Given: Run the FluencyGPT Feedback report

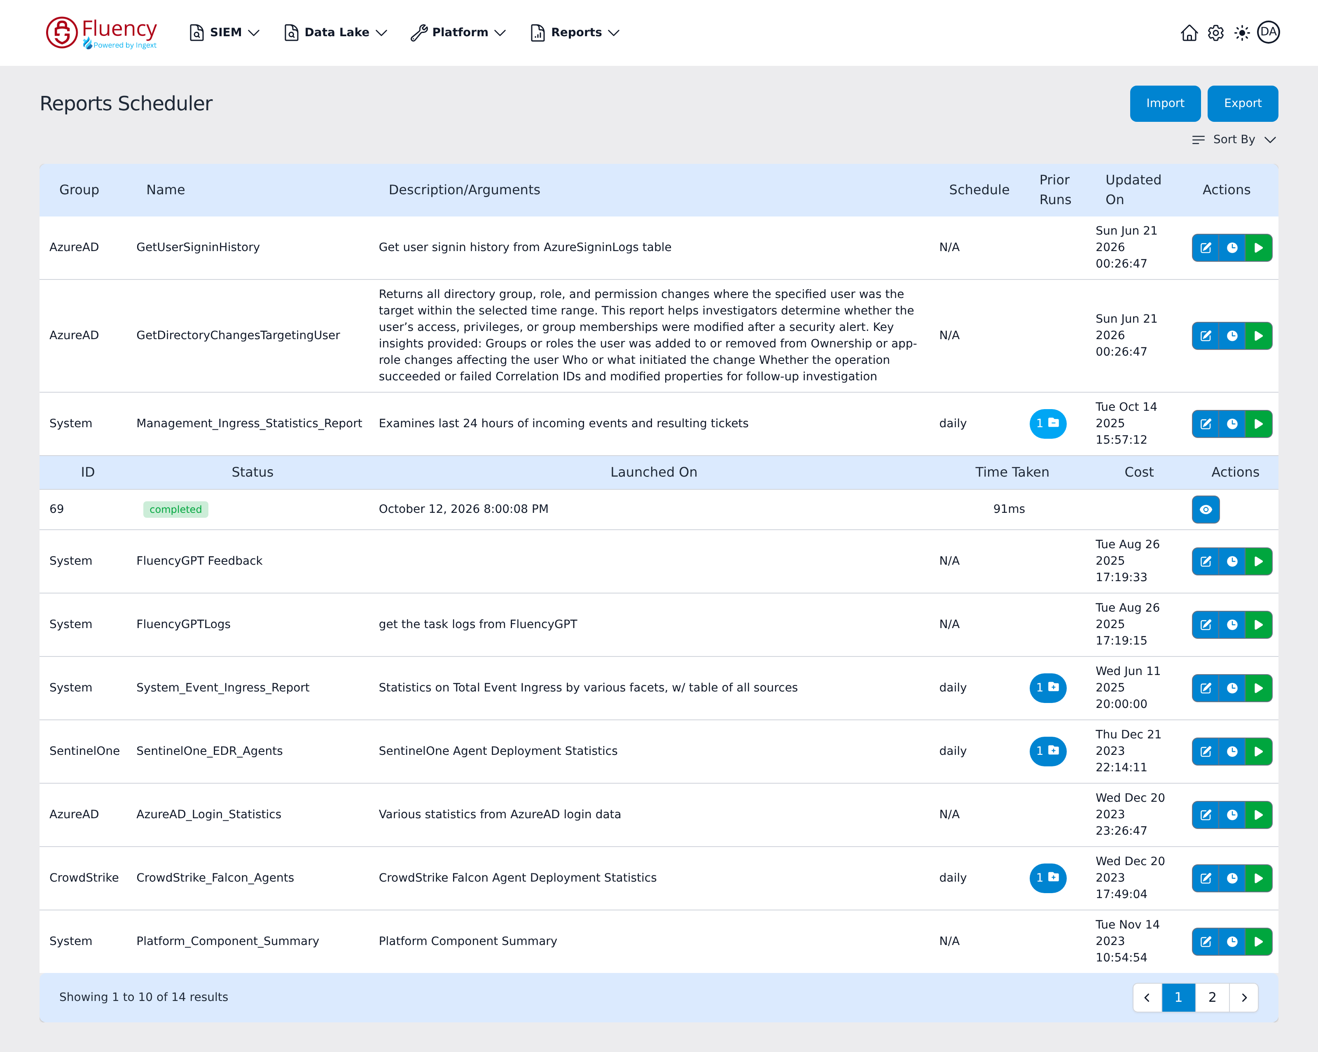Looking at the screenshot, I should [x=1259, y=561].
